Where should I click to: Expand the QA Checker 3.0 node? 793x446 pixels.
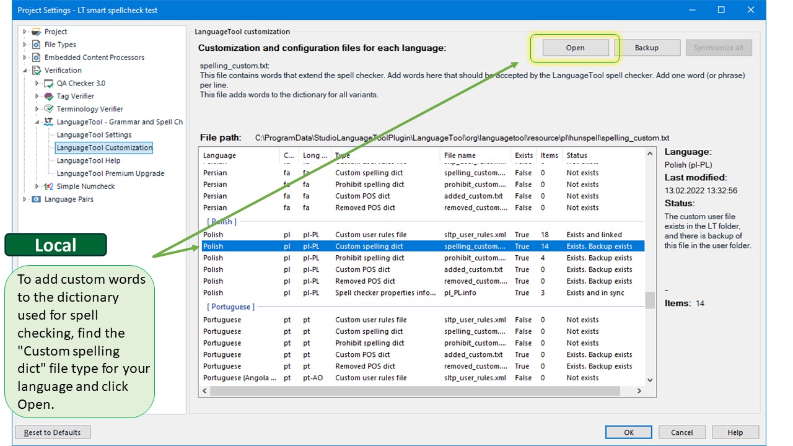coord(38,84)
